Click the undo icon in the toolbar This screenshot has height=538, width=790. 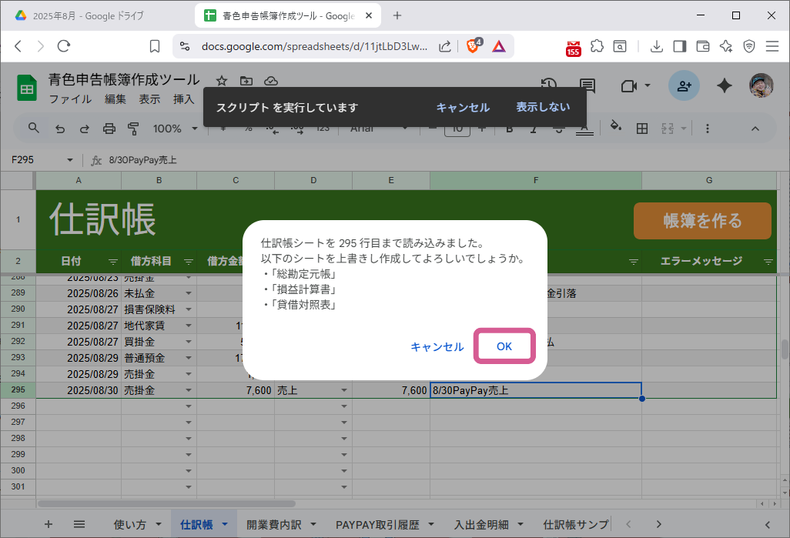point(60,129)
